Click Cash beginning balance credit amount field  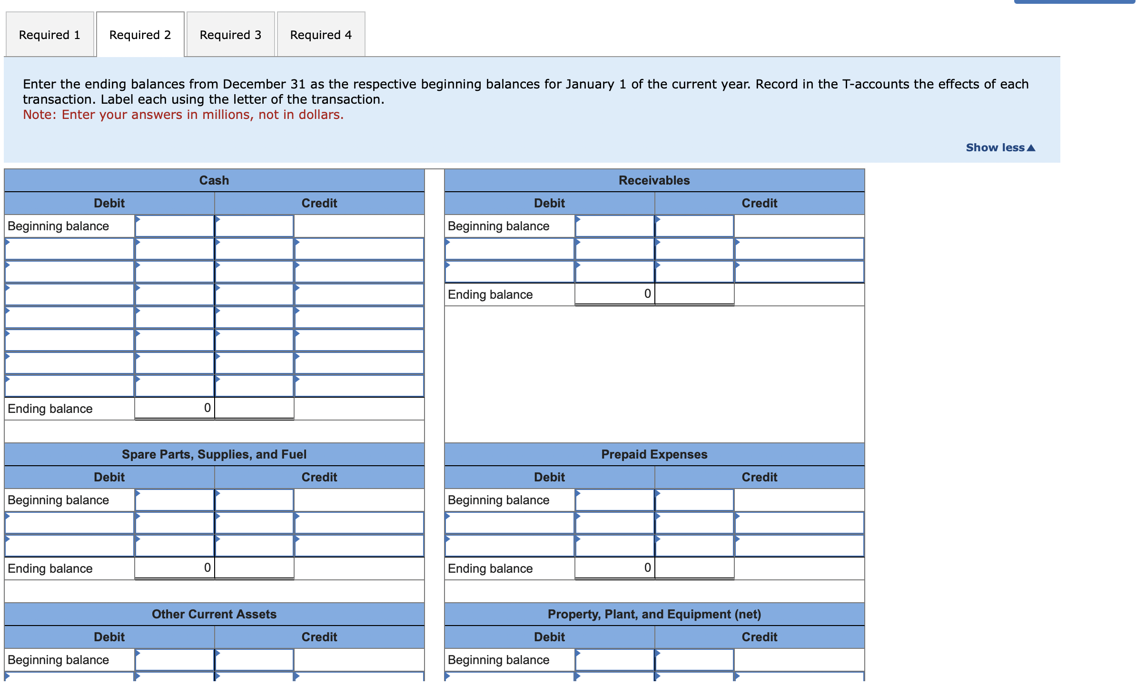click(254, 226)
